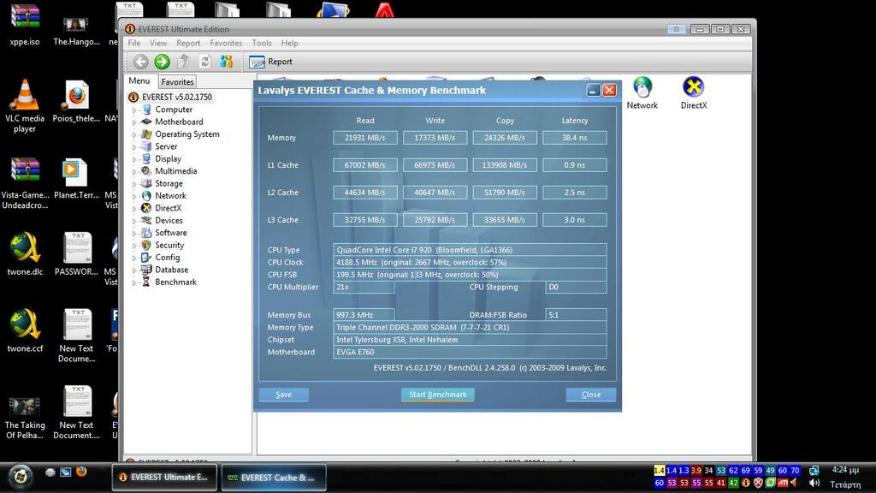Launch Firefox from quick launch bar
The width and height of the screenshot is (876, 493).
pos(81,472)
